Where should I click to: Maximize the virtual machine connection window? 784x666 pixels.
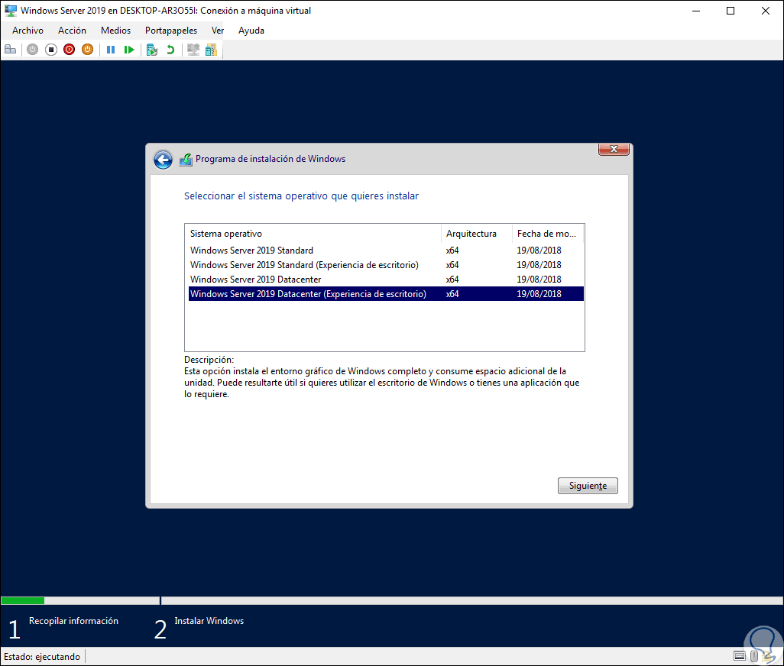click(731, 11)
